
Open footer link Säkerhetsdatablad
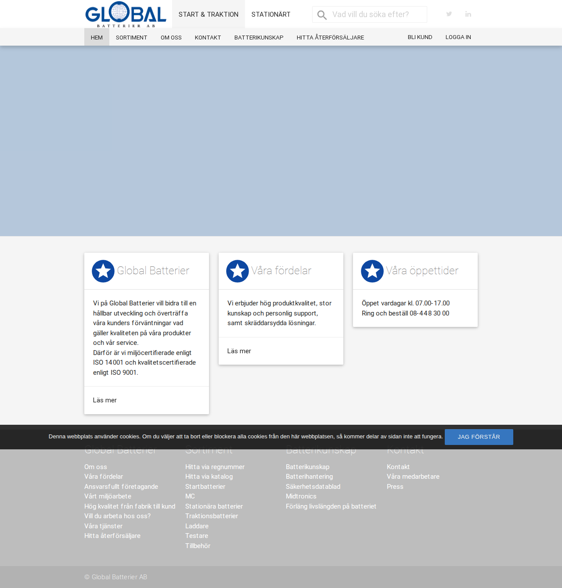click(313, 487)
